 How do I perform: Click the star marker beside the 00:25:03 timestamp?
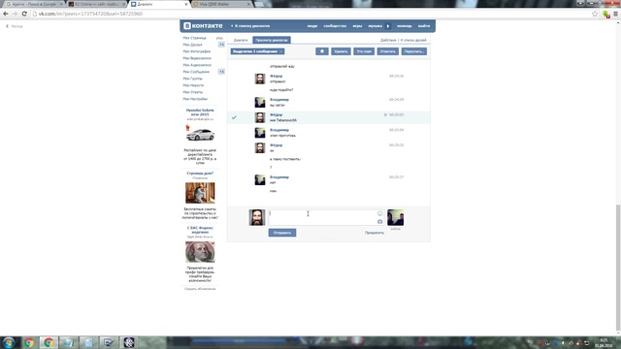(385, 115)
